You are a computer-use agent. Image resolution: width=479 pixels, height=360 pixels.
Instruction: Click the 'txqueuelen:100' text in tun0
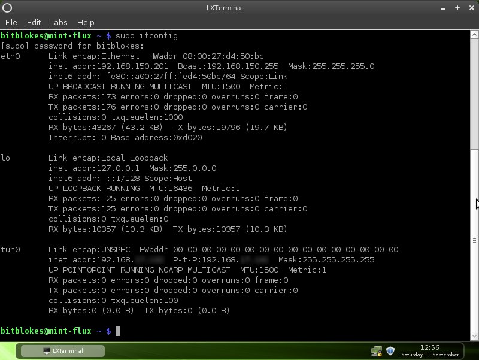click(144, 301)
